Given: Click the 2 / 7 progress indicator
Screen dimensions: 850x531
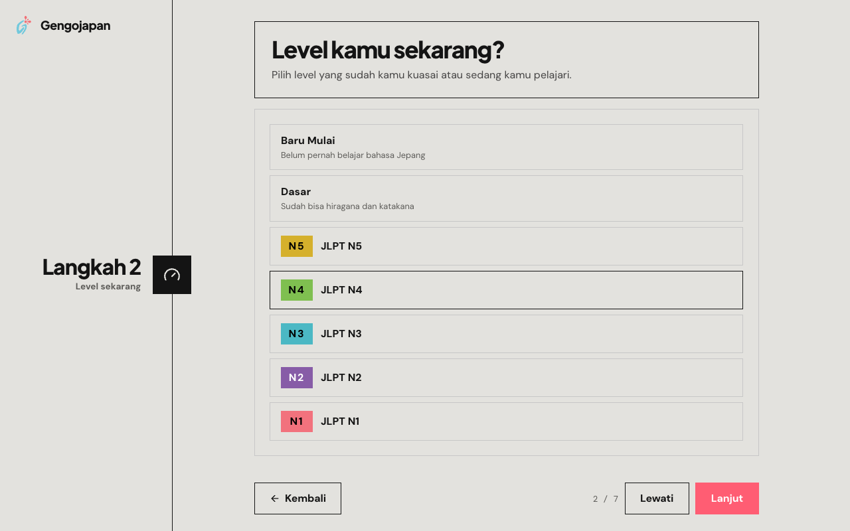Looking at the screenshot, I should (x=606, y=499).
